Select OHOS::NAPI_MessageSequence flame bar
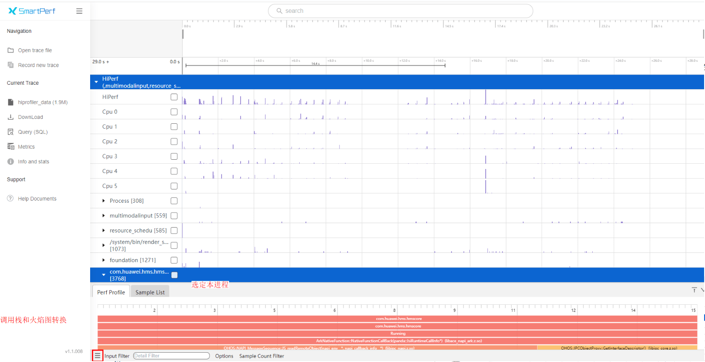705x362 pixels. pyautogui.click(x=317, y=348)
